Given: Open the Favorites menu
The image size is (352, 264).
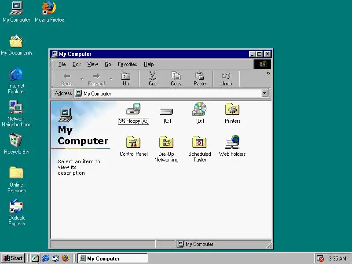Looking at the screenshot, I should click(x=127, y=64).
